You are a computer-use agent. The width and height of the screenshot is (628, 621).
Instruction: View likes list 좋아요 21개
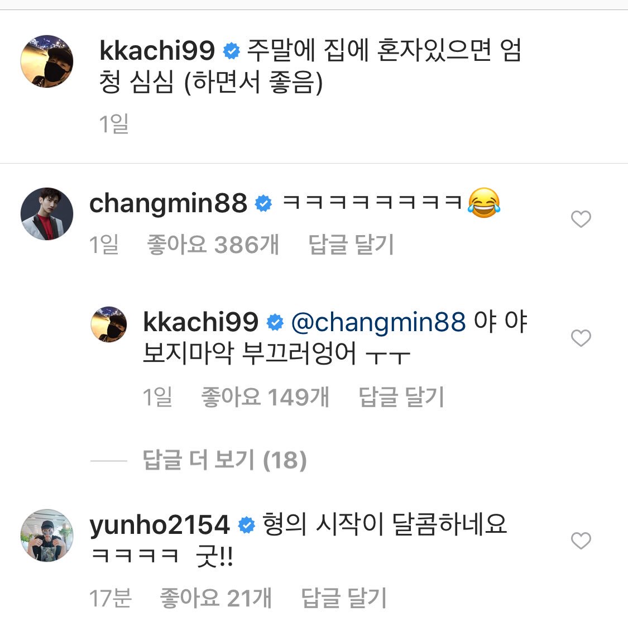(x=216, y=598)
